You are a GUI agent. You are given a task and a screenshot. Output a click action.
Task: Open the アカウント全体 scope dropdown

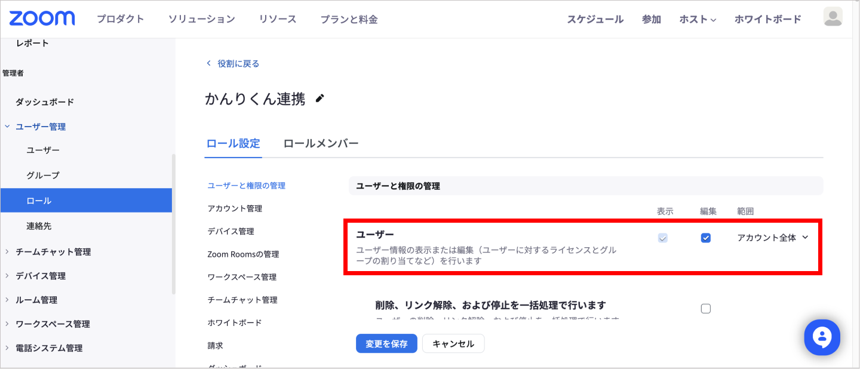pos(773,237)
